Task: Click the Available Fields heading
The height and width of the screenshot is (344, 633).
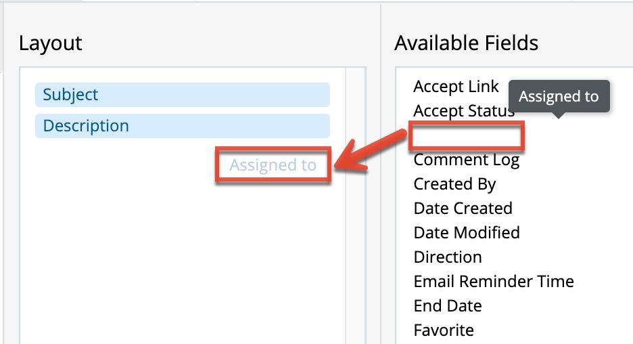Action: (x=466, y=43)
